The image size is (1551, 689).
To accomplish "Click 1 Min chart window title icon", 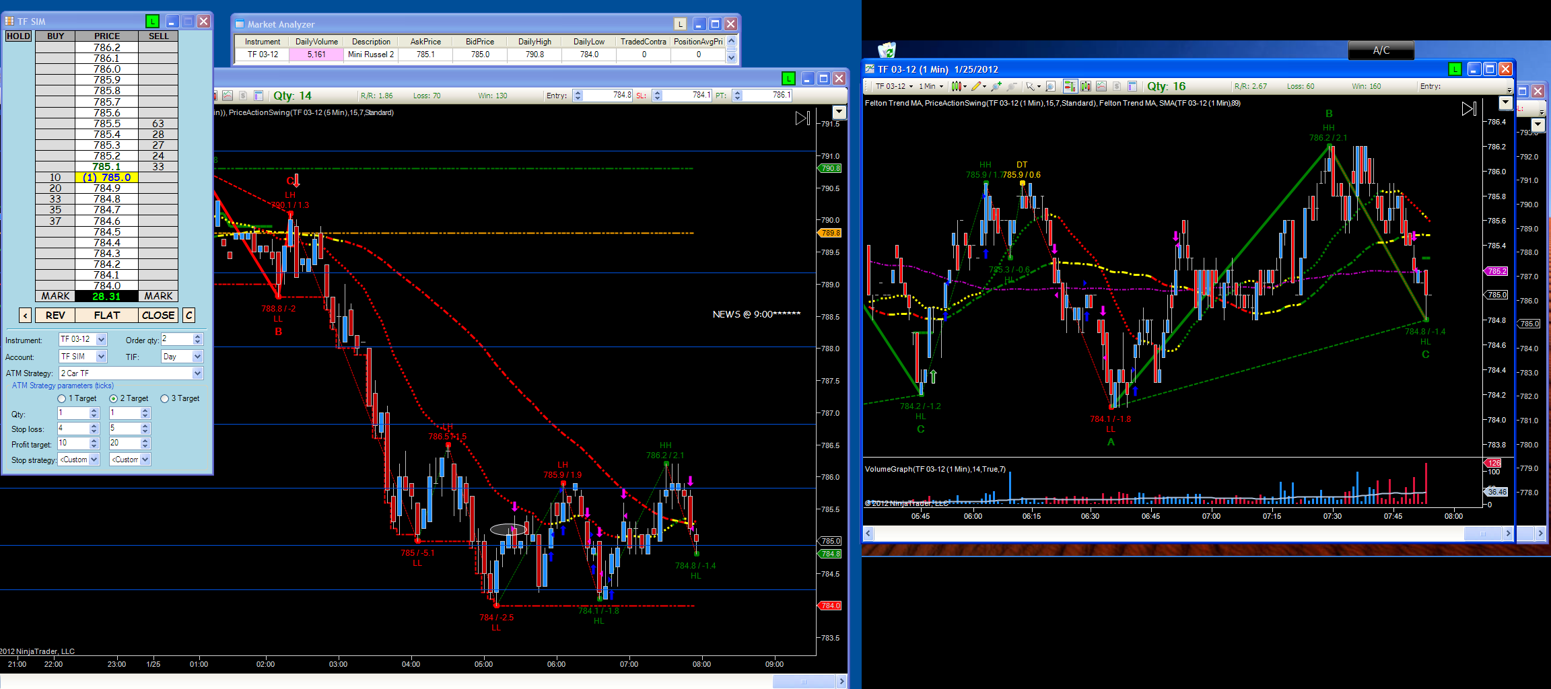I will click(x=870, y=69).
